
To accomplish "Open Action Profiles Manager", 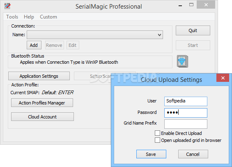I will [42, 103].
